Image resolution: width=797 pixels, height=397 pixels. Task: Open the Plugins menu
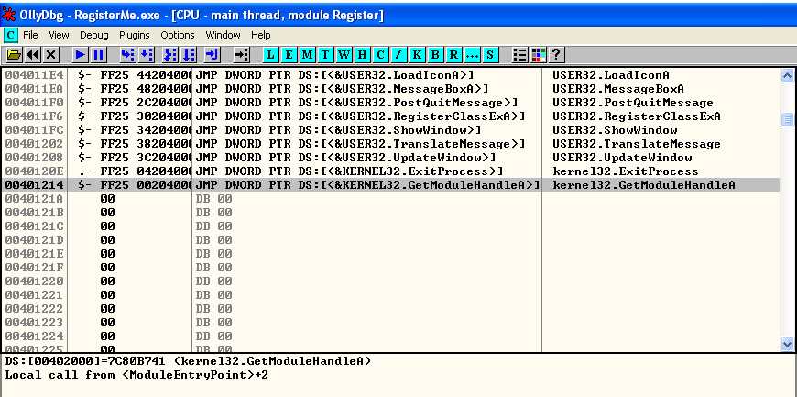134,35
